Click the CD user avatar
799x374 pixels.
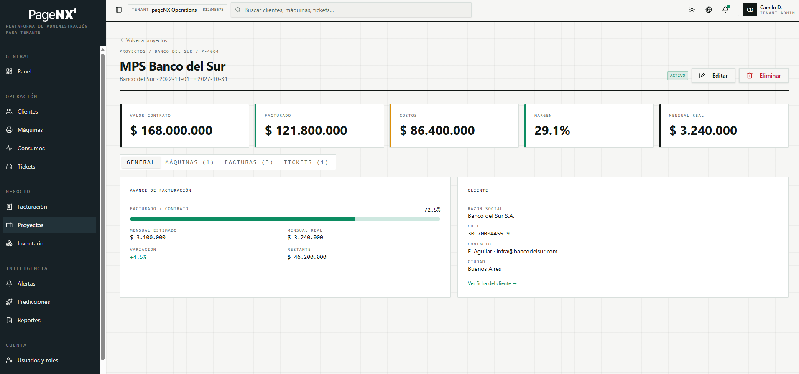coord(750,10)
